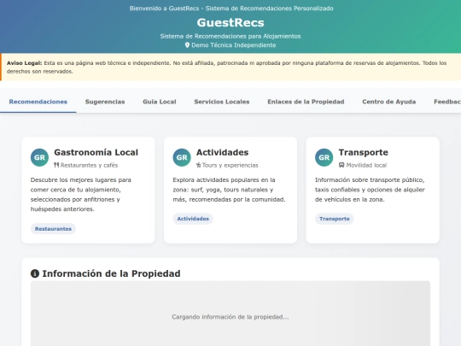Click the Actividades card heading

222,152
